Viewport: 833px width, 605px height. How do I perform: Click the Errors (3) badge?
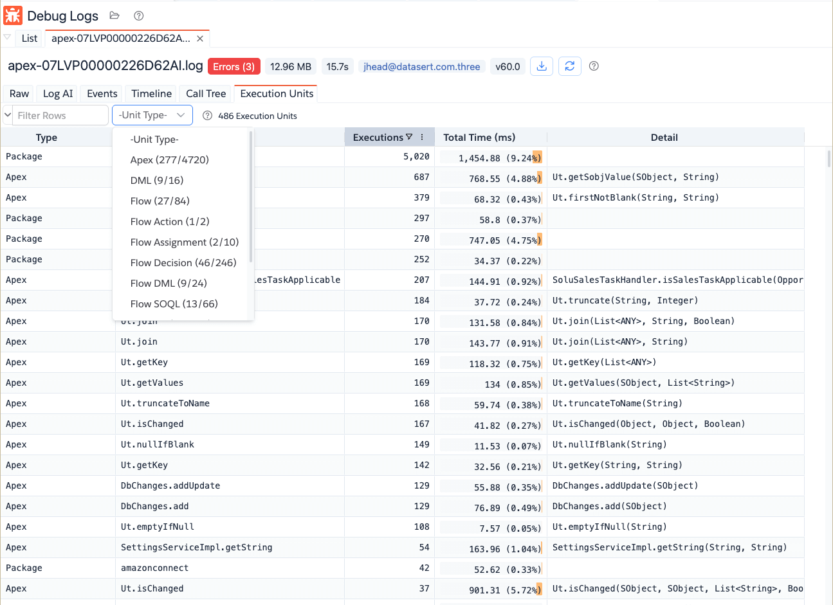(x=233, y=66)
